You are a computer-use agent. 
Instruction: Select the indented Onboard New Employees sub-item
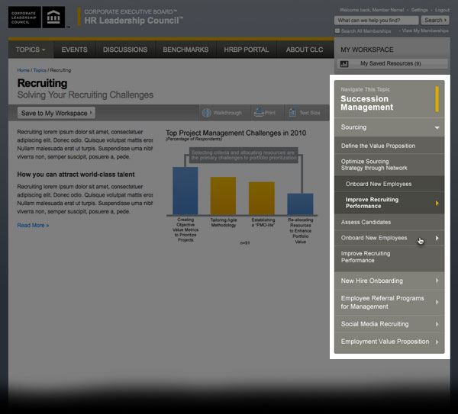389,184
